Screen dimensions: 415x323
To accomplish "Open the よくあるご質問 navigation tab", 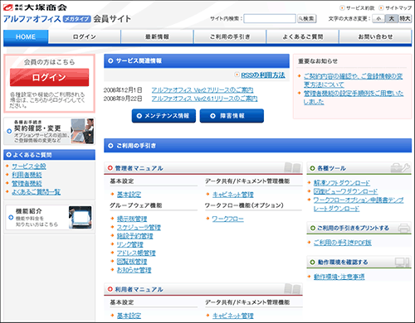I will click(303, 36).
